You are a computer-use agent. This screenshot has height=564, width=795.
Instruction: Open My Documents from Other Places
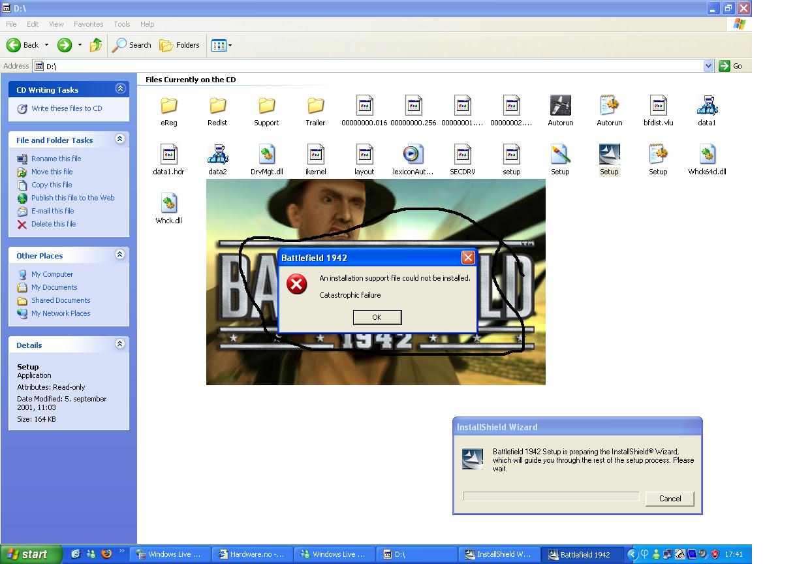[x=54, y=287]
